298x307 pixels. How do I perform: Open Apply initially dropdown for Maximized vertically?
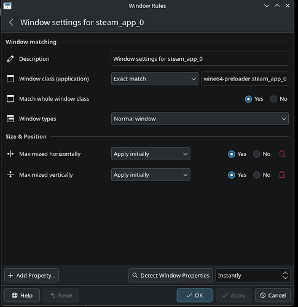[151, 174]
